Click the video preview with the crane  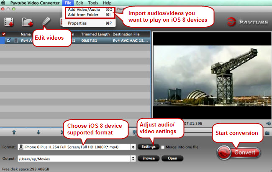[212, 76]
